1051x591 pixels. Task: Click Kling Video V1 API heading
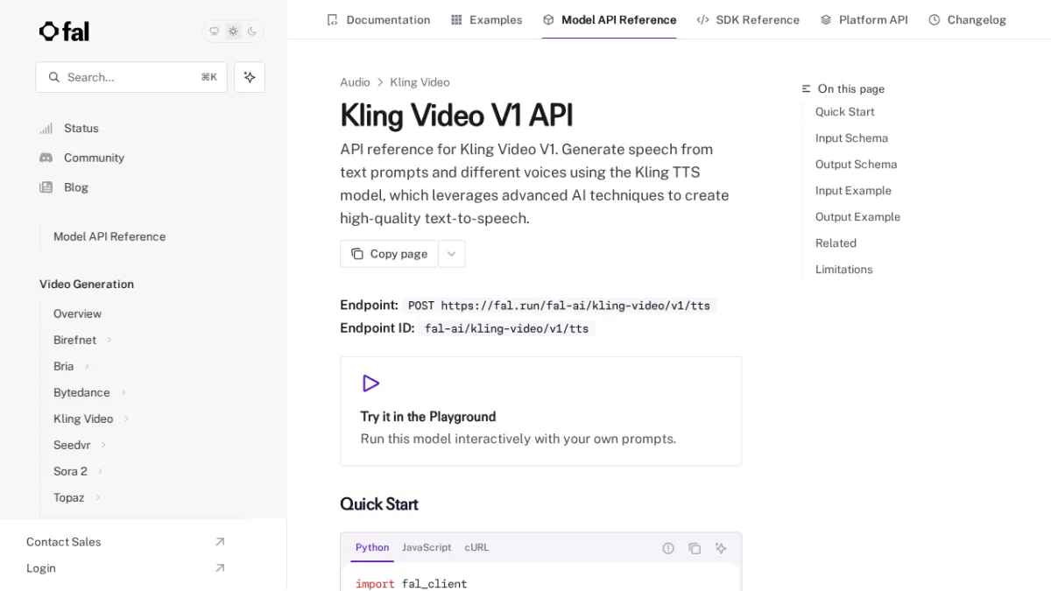coord(456,116)
